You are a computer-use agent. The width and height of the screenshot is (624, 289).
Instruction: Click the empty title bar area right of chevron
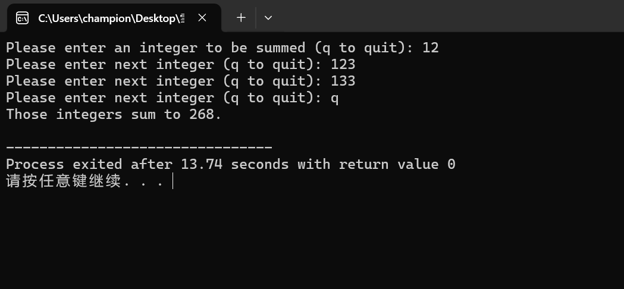tap(450, 16)
